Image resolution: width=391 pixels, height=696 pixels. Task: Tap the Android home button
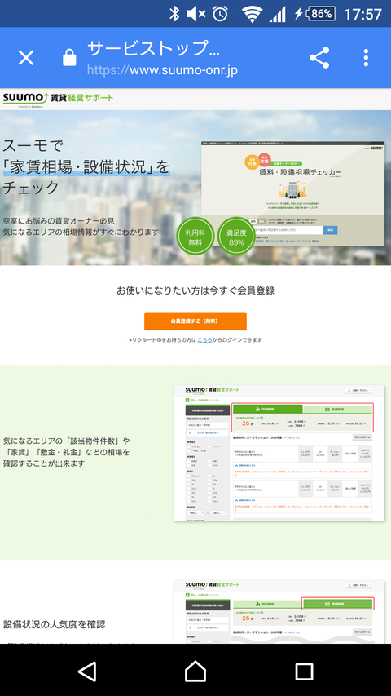(195, 672)
